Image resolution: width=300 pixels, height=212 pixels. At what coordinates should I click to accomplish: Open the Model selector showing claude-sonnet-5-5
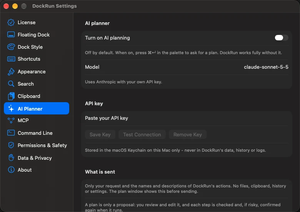(x=266, y=67)
